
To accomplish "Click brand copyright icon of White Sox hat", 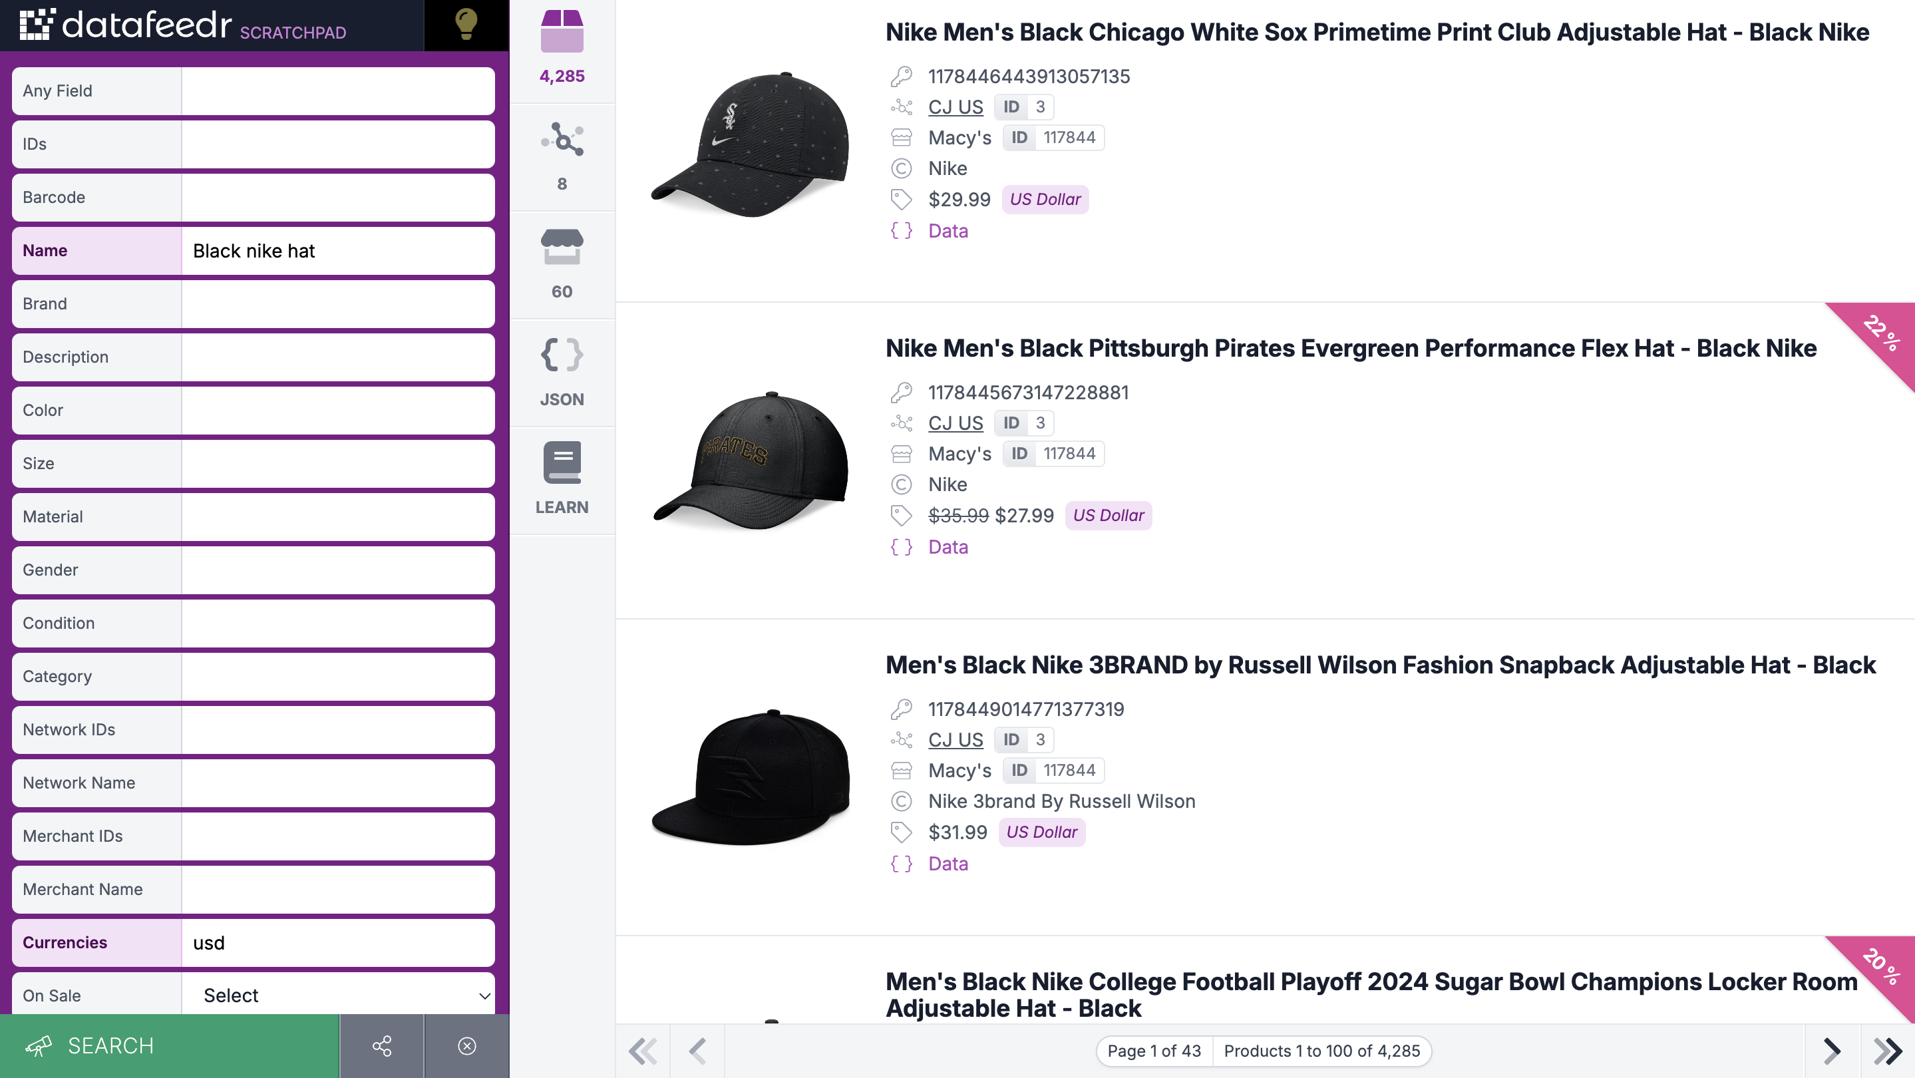I will [901, 169].
